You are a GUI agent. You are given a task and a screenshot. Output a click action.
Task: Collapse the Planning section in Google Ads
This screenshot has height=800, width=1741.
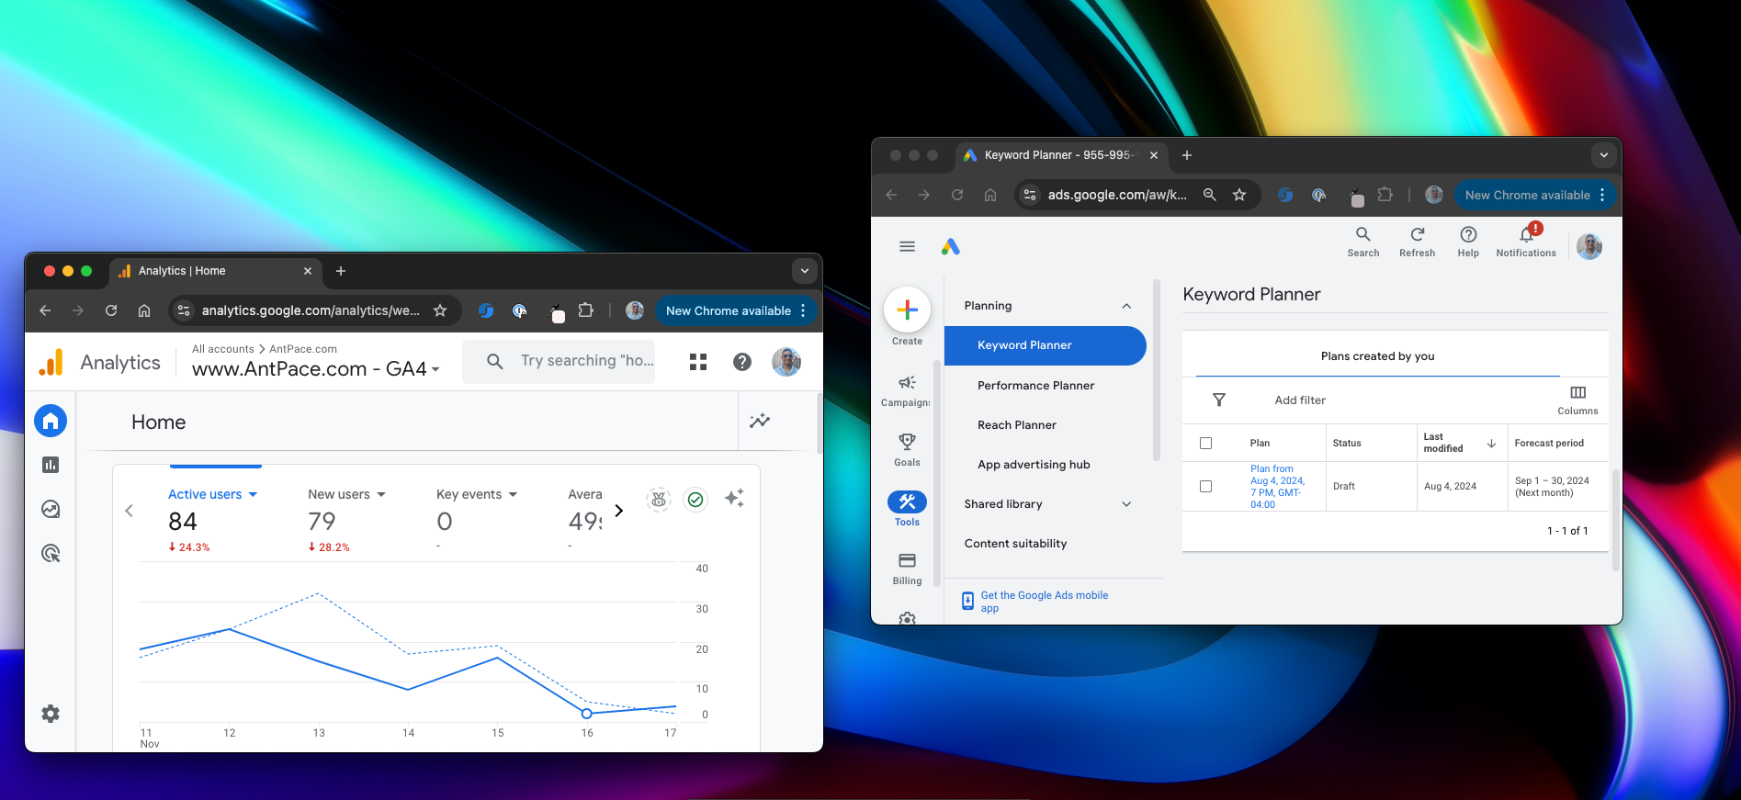coord(1126,306)
